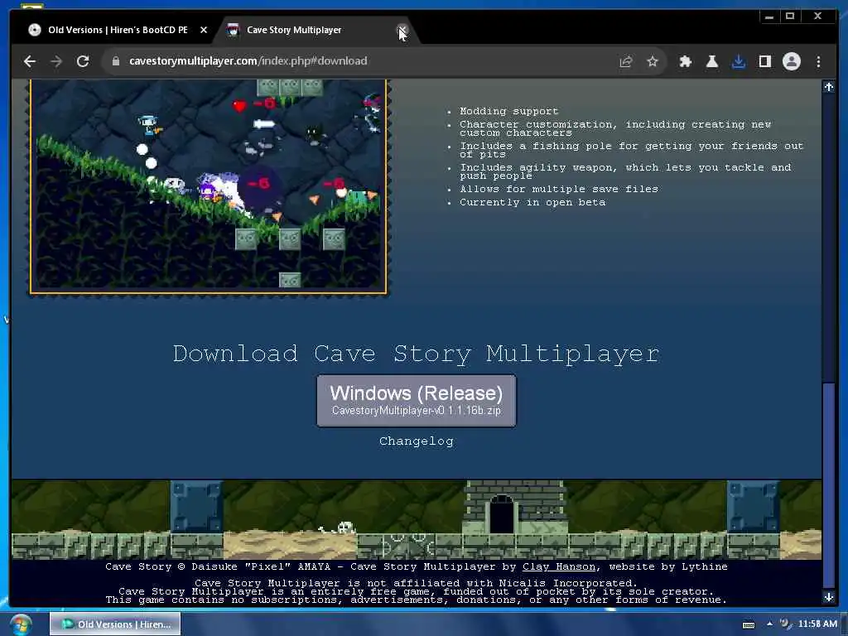Click the forward navigation arrow
The width and height of the screenshot is (848, 636).
[x=55, y=61]
